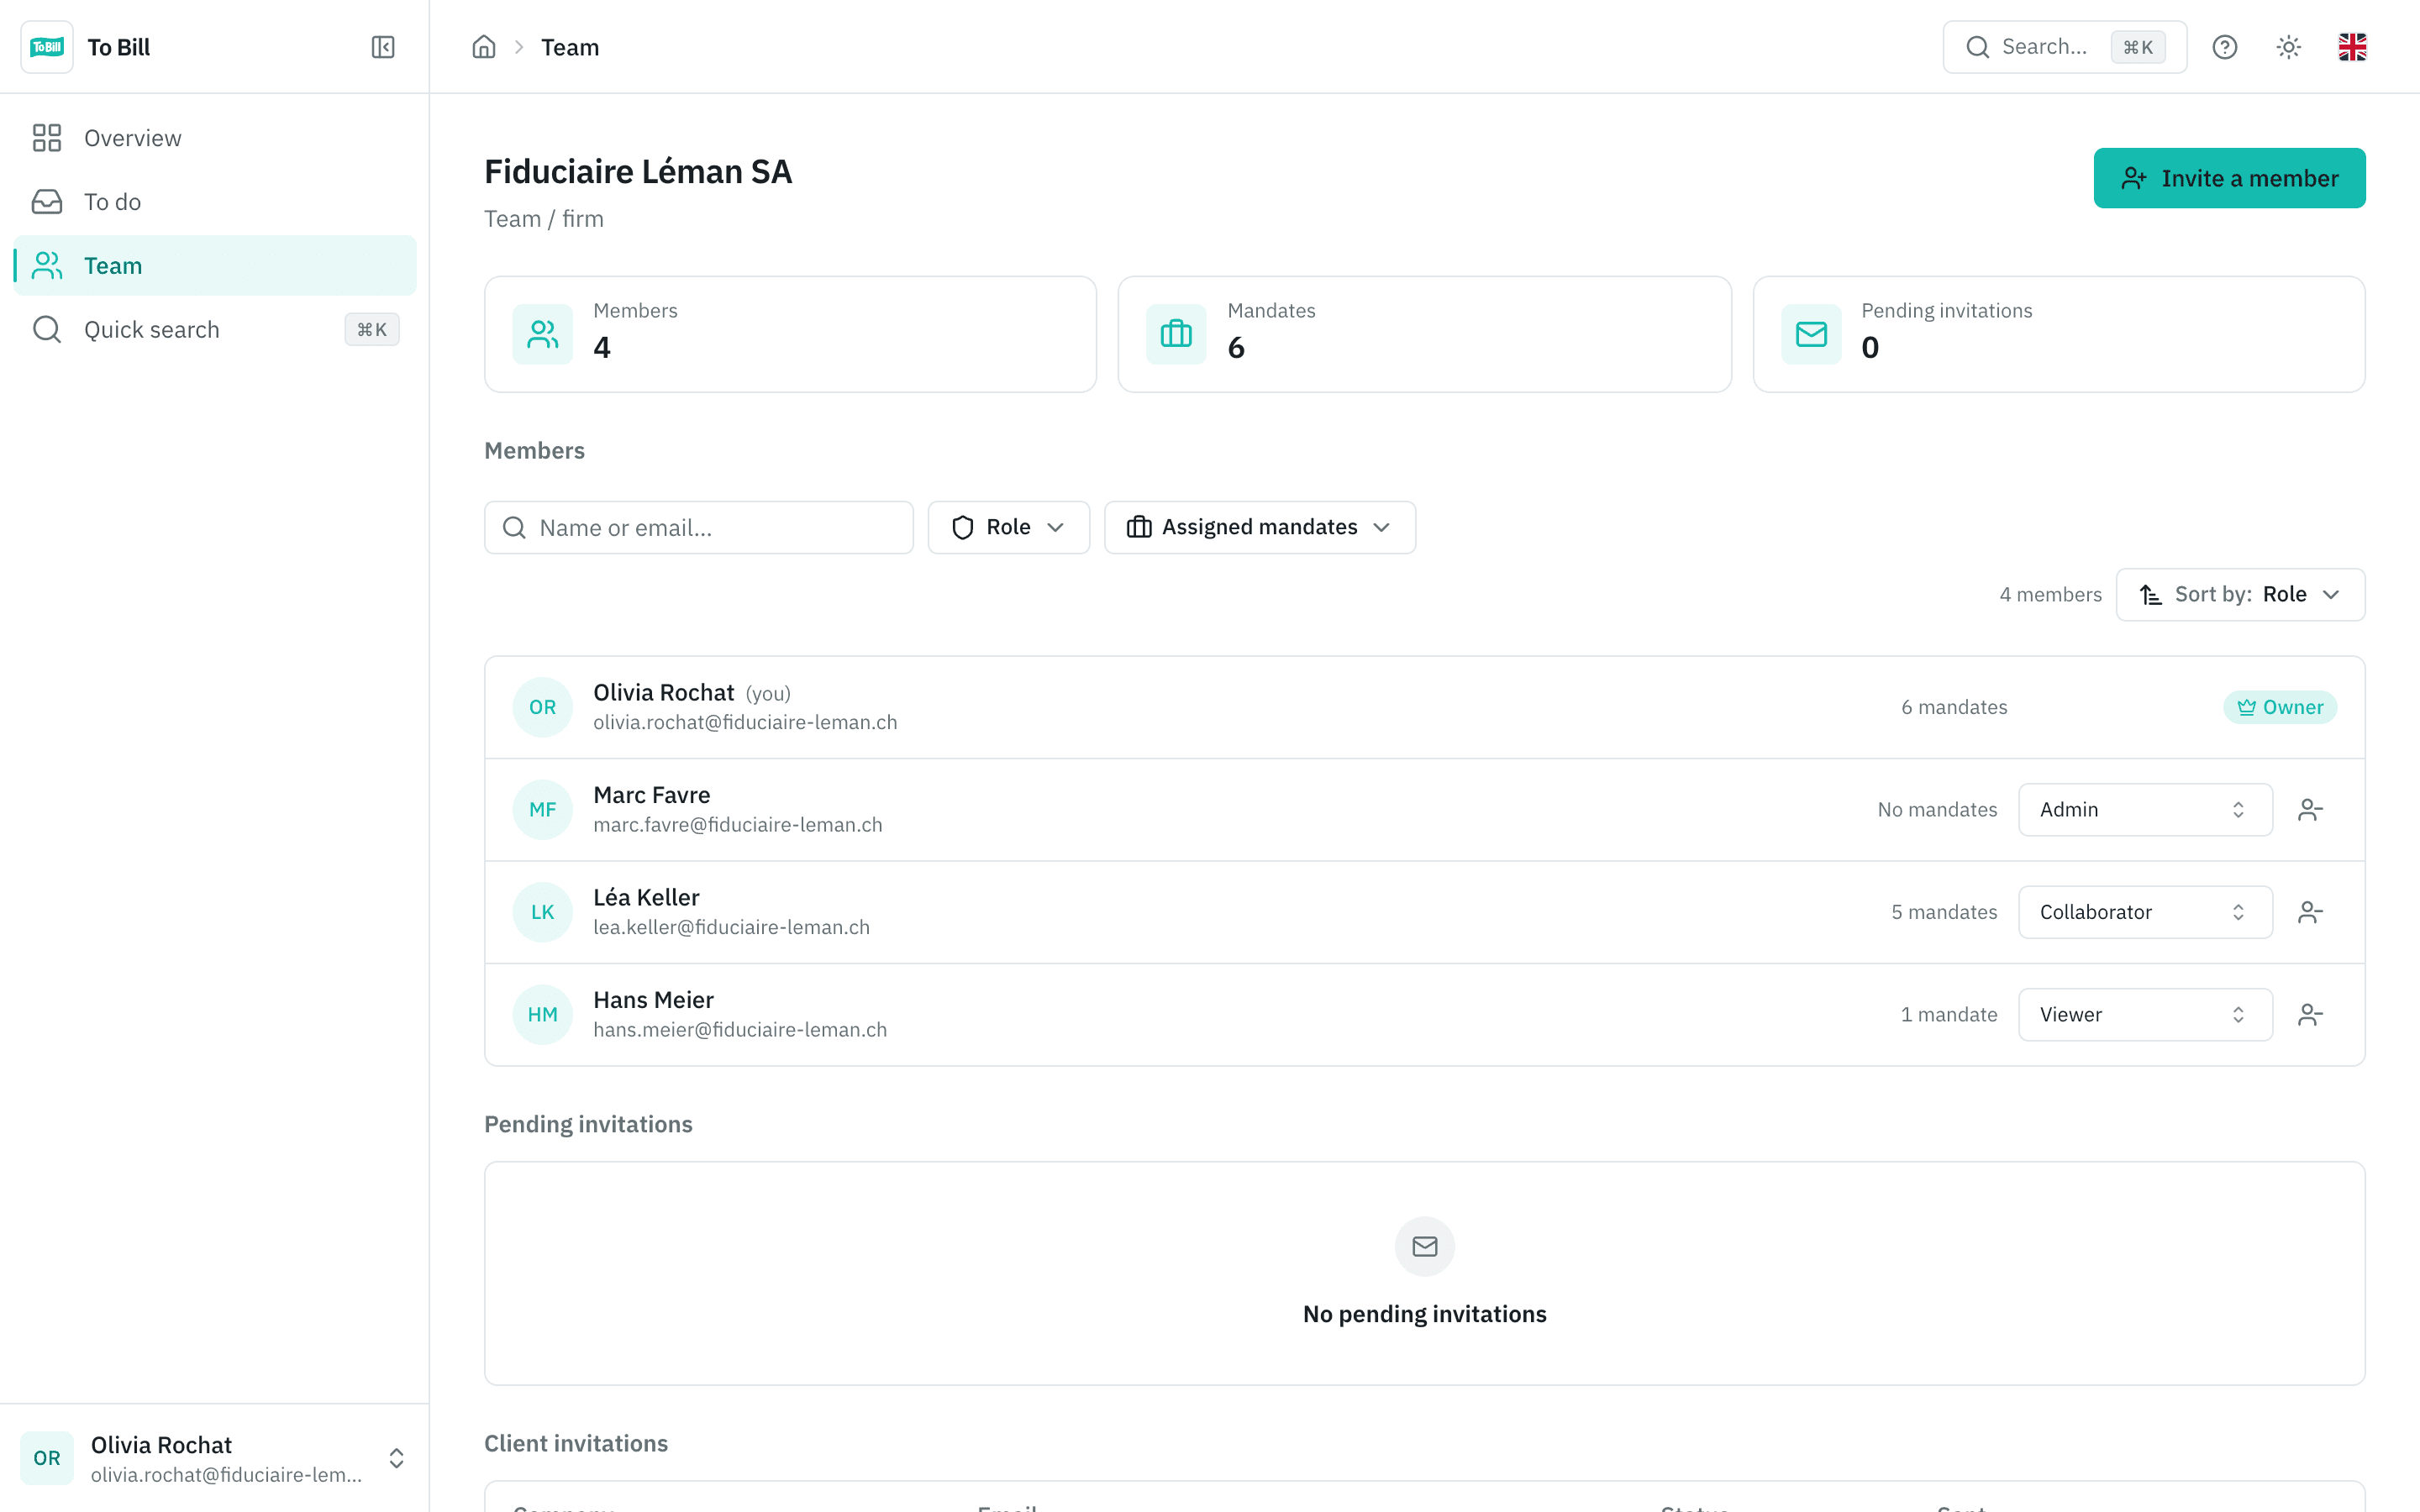
Task: Click the Invite a member button
Action: [x=2229, y=178]
